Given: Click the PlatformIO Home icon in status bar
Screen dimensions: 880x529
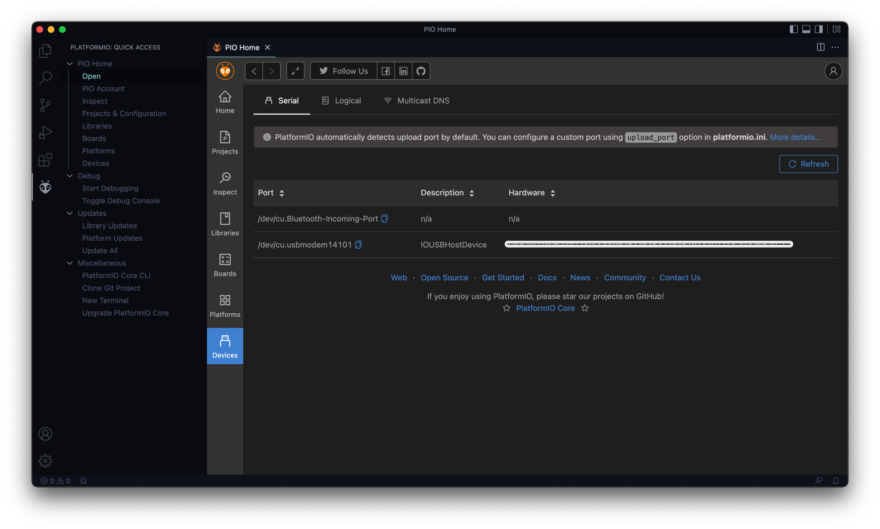Looking at the screenshot, I should pos(83,481).
